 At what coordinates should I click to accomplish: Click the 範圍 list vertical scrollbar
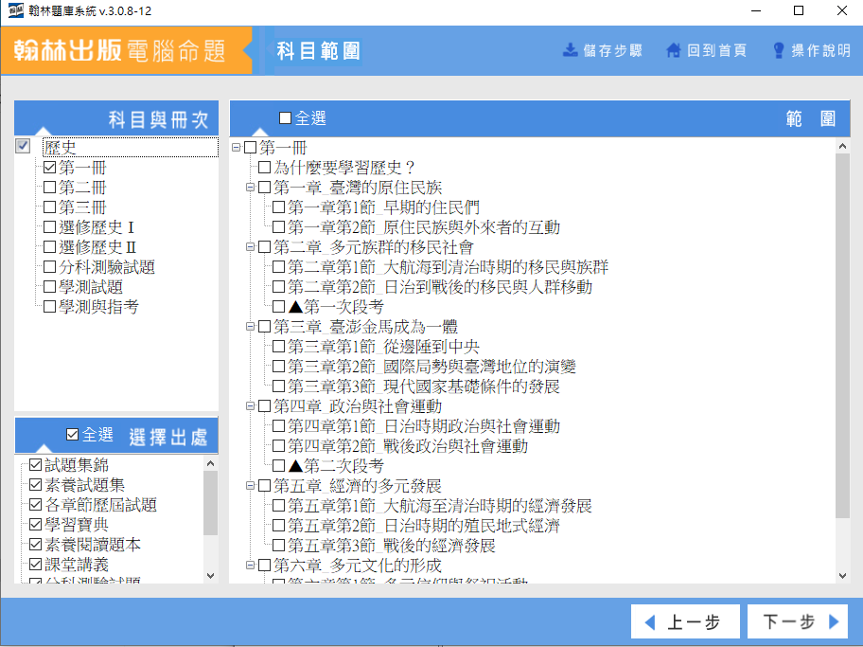841,360
